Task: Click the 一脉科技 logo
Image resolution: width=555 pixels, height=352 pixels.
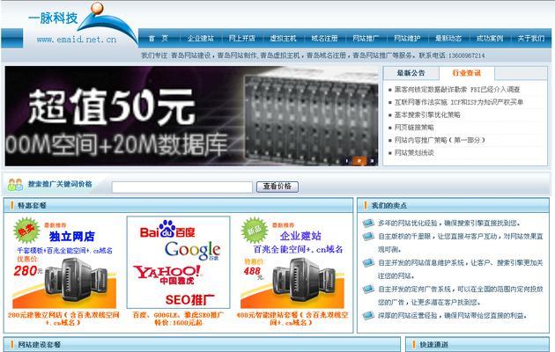Action: pos(82,24)
